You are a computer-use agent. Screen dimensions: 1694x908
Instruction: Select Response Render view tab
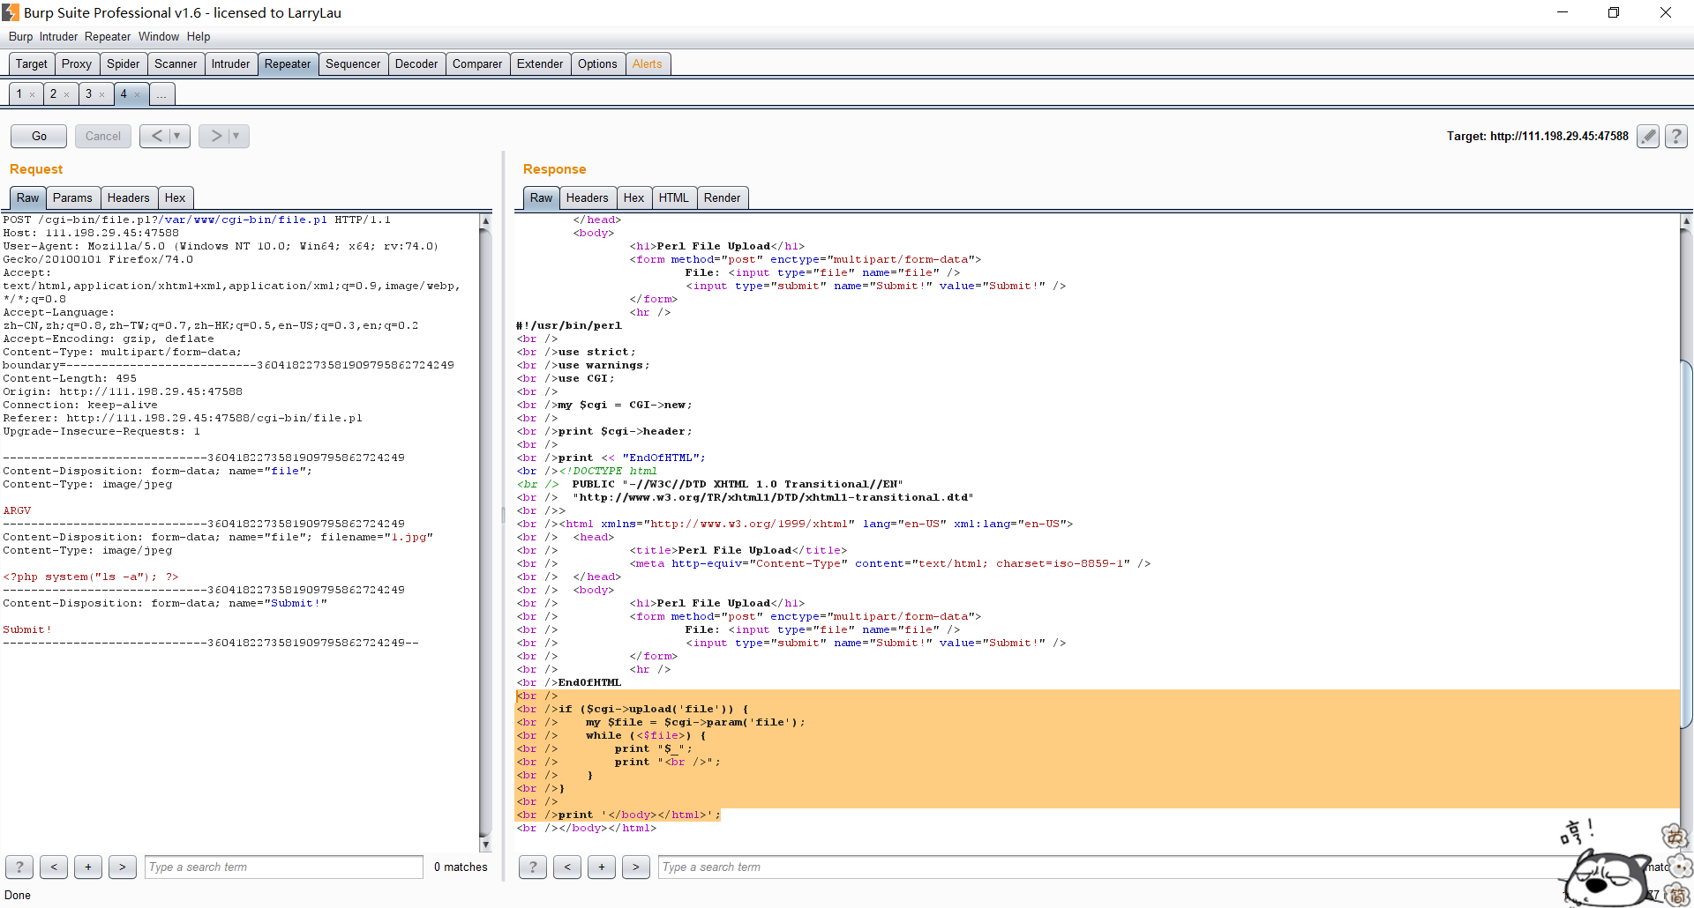[723, 197]
